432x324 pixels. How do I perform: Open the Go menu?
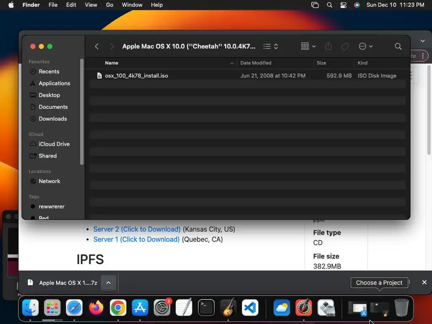pos(110,5)
